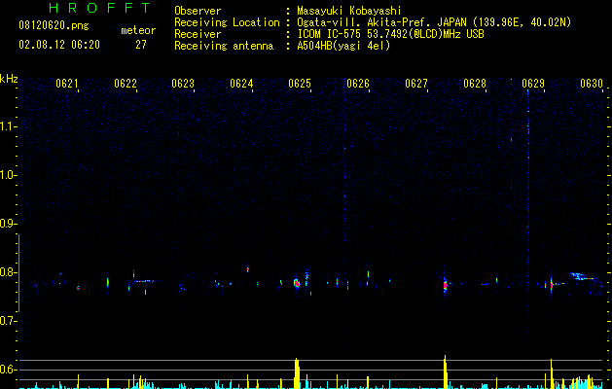Click the 0625 time marker

300,84
